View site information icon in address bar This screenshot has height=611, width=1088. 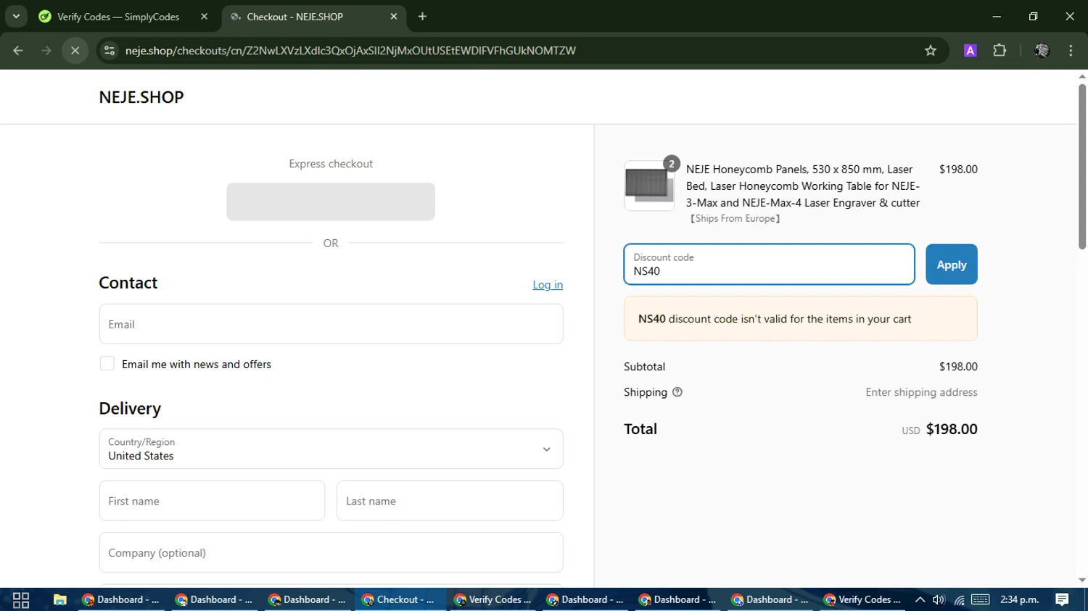110,51
